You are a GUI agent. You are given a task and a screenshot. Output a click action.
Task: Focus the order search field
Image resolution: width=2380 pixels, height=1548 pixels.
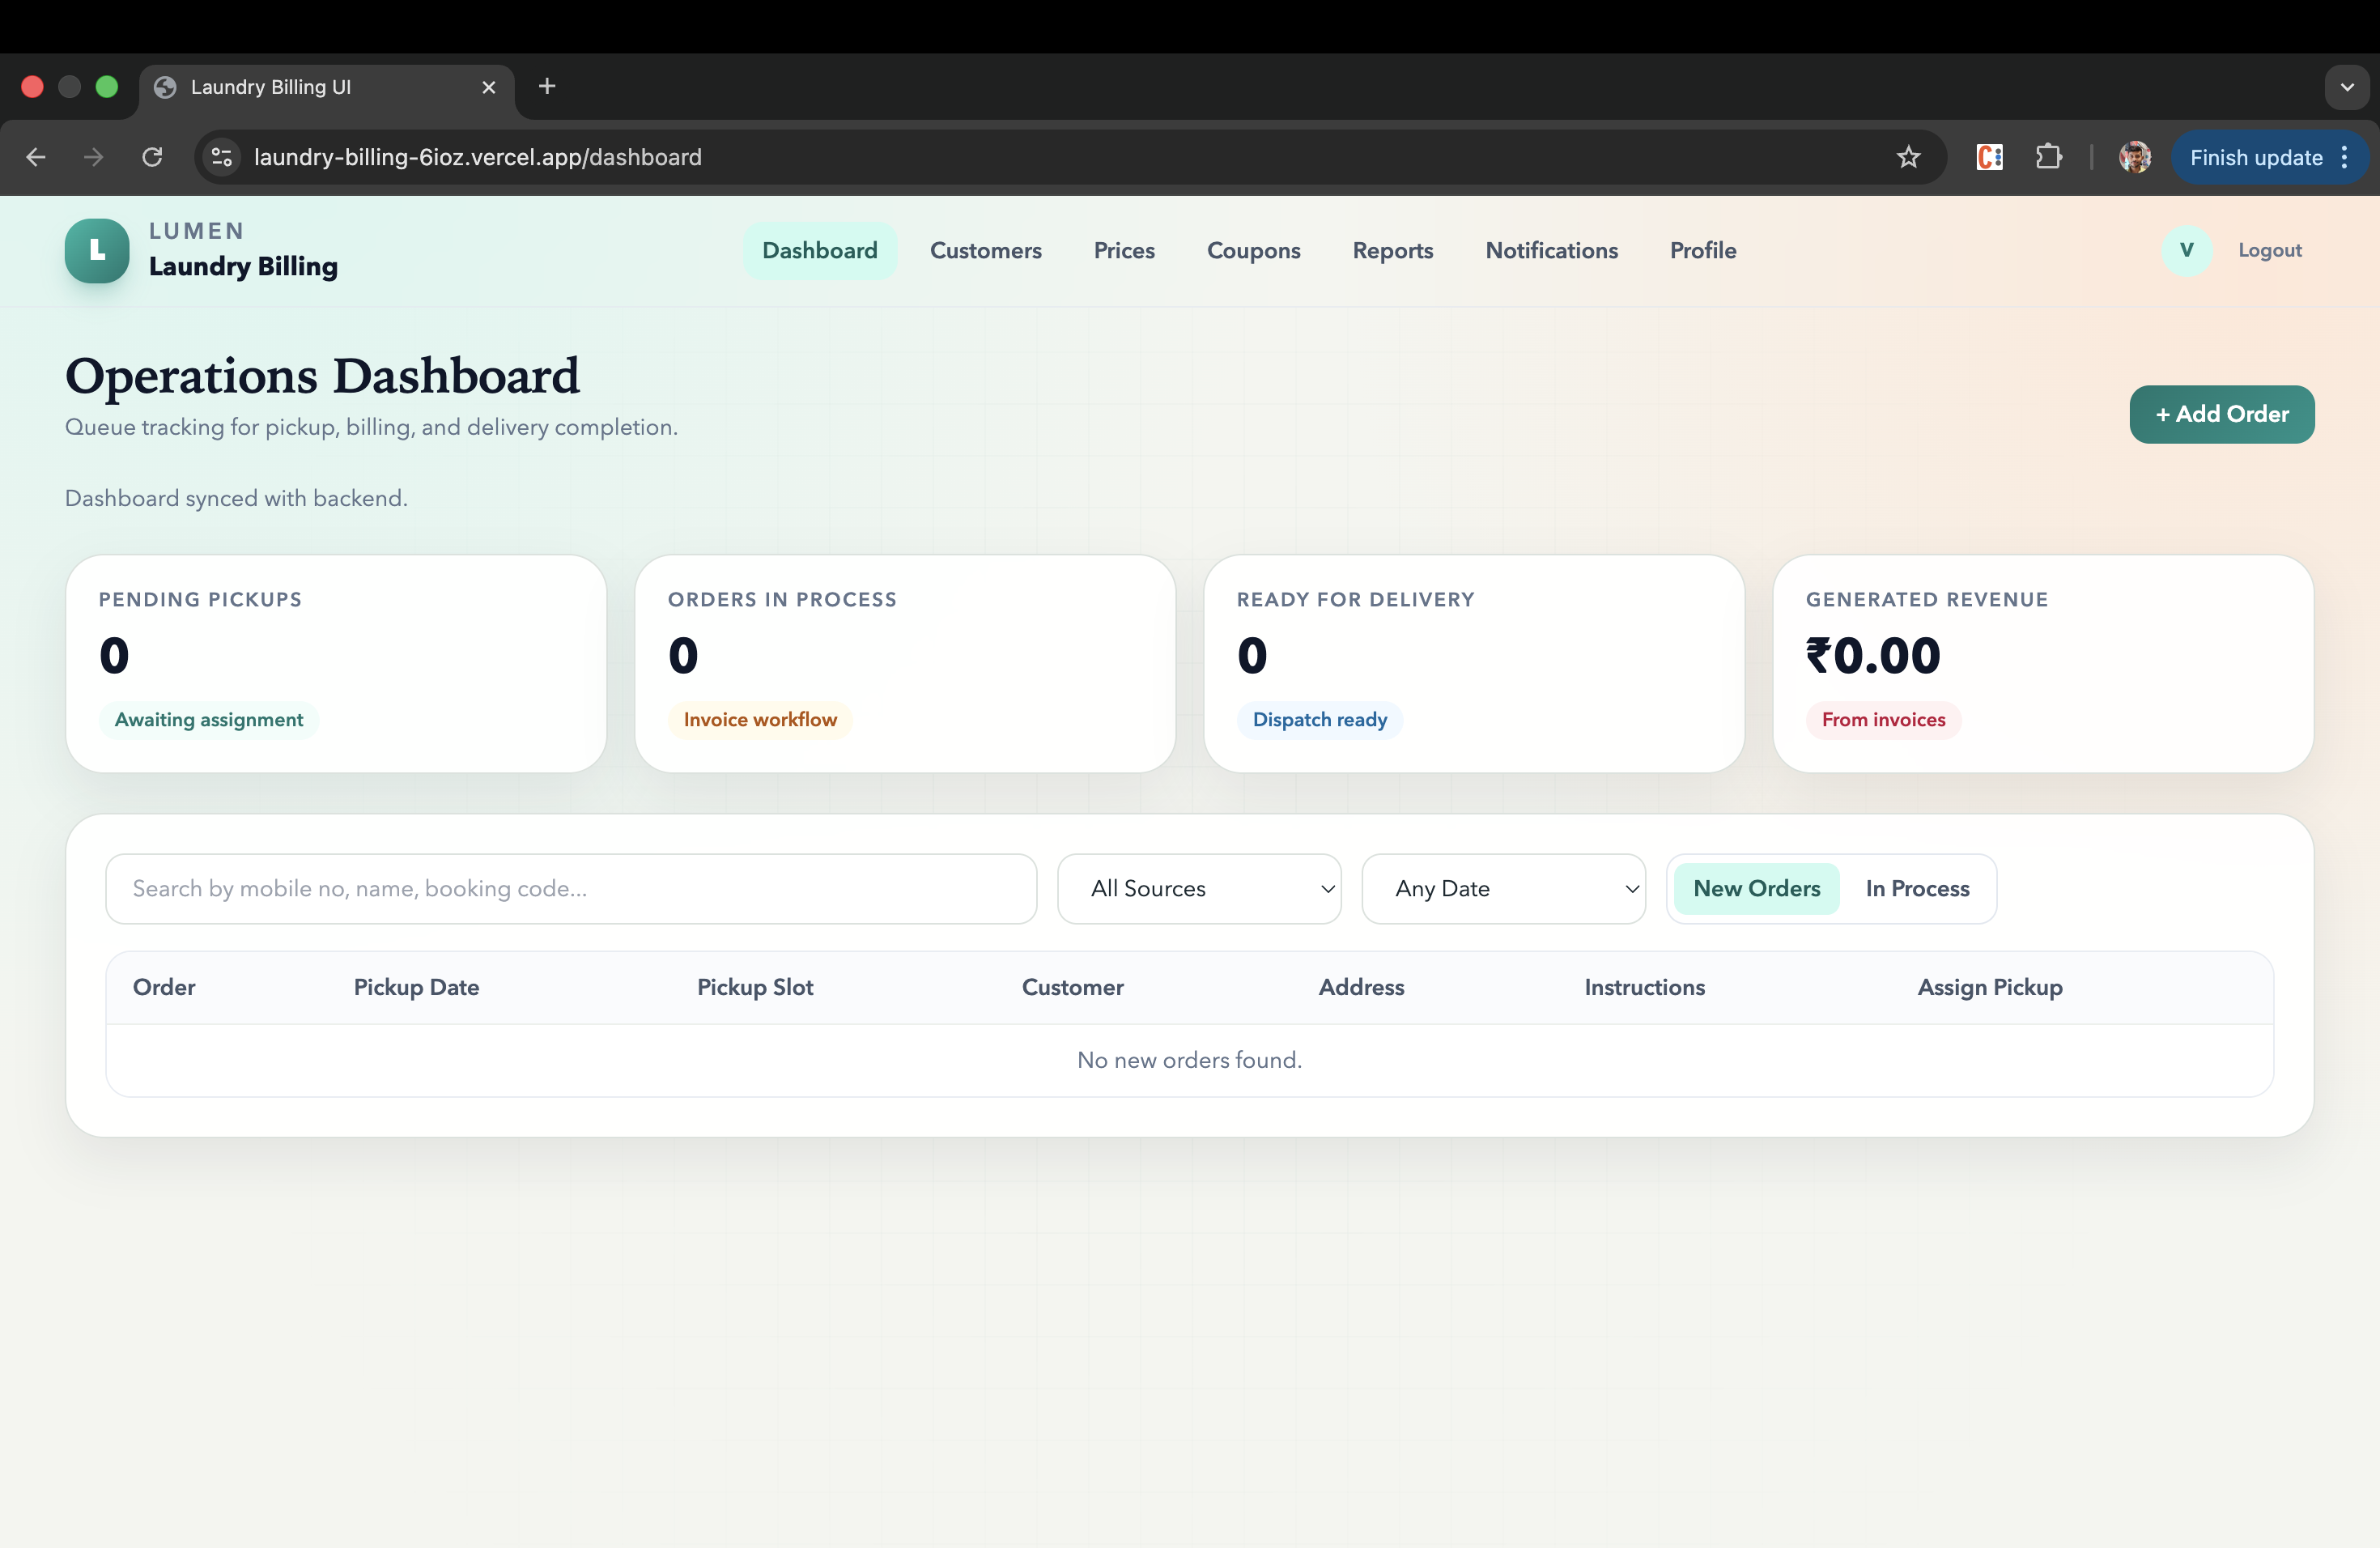pyautogui.click(x=570, y=888)
